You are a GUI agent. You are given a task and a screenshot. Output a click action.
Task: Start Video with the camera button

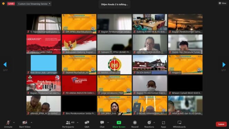tap(25, 124)
